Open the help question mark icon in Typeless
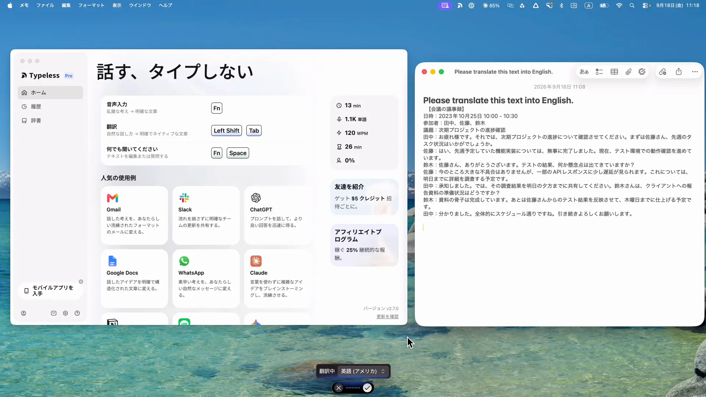The width and height of the screenshot is (706, 397). point(77,313)
